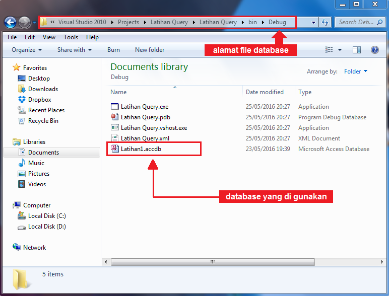The width and height of the screenshot is (389, 296).
Task: Click the Libraries node
Action: 34,142
